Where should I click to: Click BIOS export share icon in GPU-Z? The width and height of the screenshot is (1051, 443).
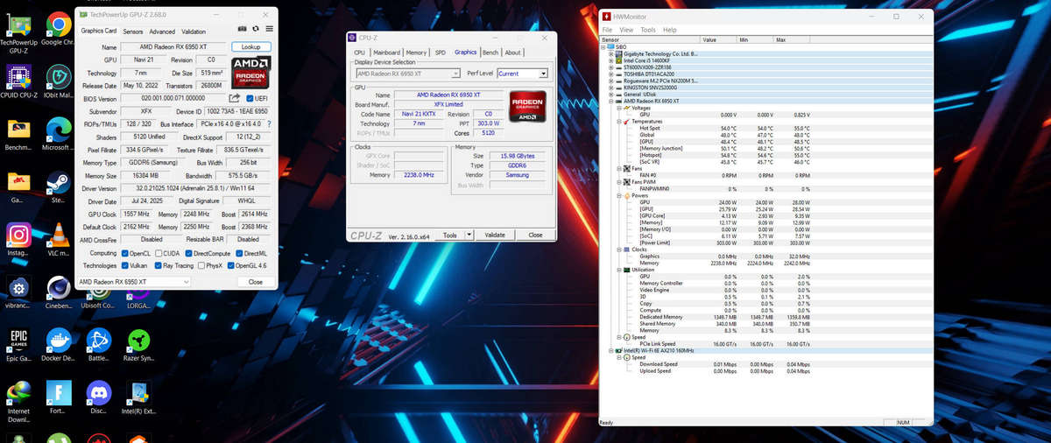coord(235,98)
